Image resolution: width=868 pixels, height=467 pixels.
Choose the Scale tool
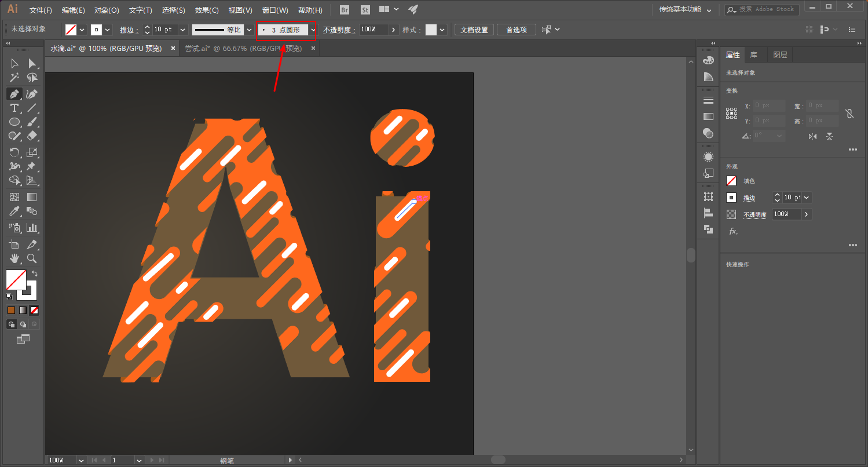click(32, 152)
